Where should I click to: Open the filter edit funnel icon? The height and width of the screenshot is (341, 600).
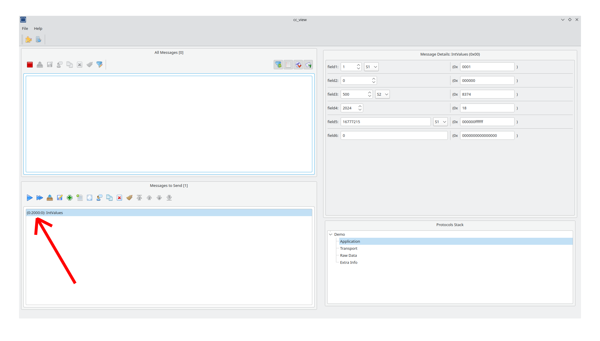pos(100,65)
